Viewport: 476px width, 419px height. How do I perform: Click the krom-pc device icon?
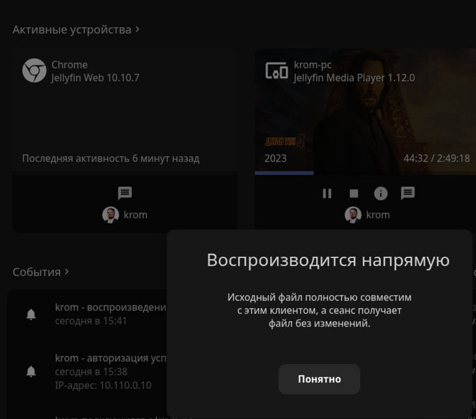(276, 71)
